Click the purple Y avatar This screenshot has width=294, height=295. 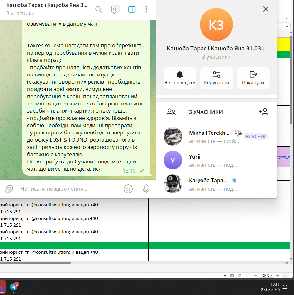(173, 160)
